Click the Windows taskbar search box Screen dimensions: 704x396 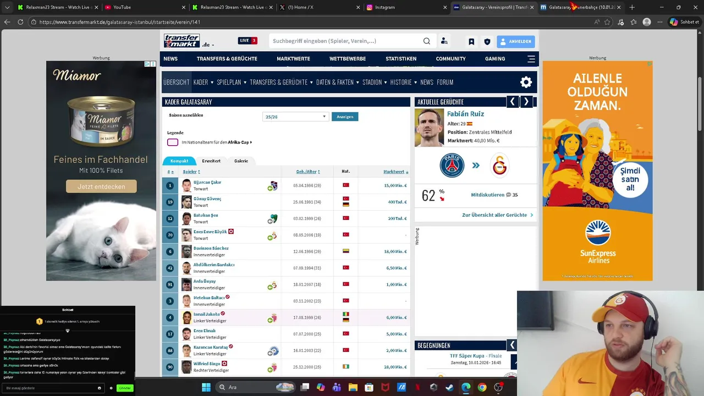point(256,387)
